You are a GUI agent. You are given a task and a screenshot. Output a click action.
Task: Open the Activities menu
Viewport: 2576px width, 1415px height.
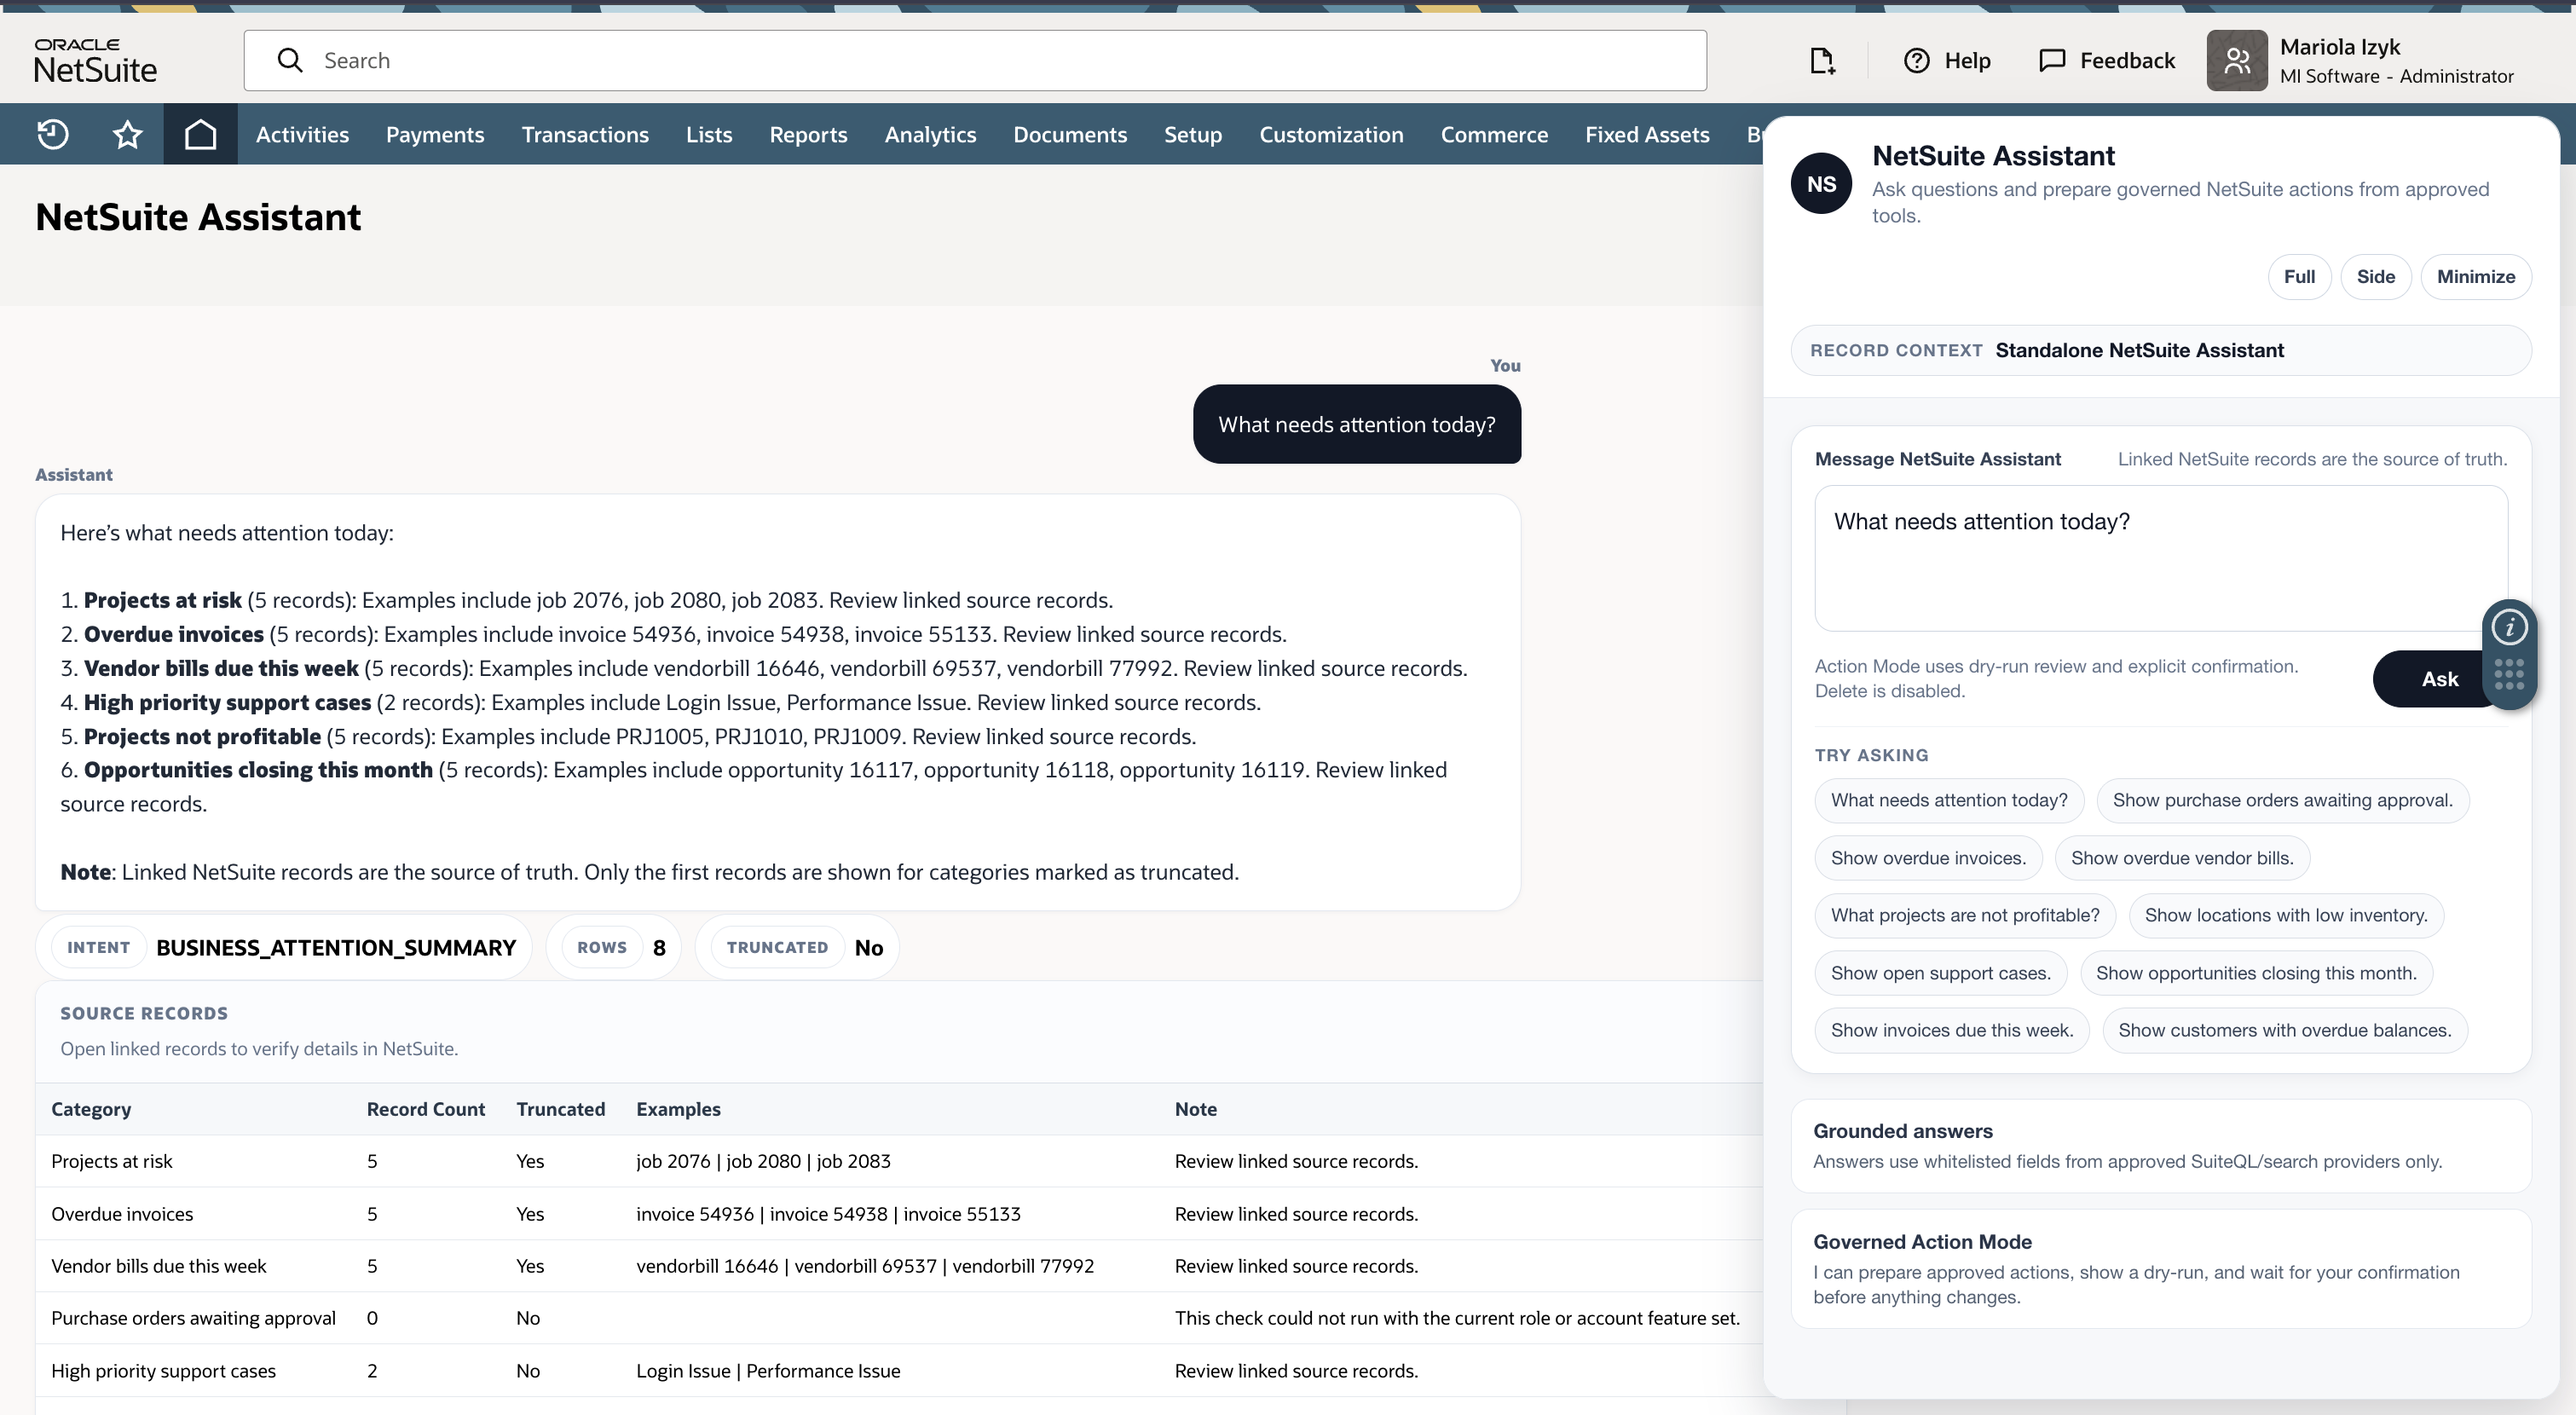click(x=302, y=134)
